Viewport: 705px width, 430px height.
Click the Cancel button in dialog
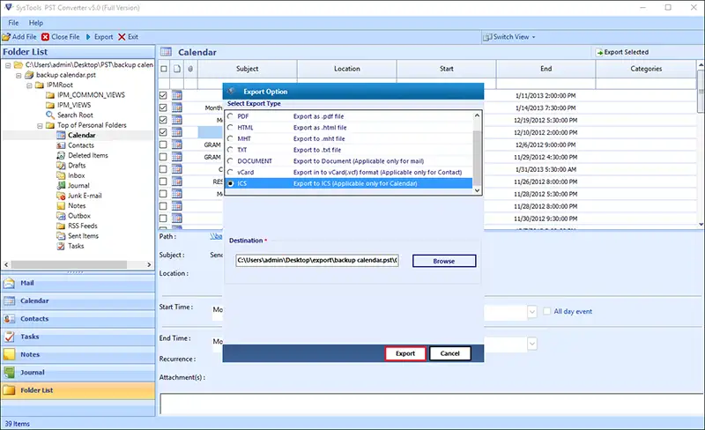[450, 353]
